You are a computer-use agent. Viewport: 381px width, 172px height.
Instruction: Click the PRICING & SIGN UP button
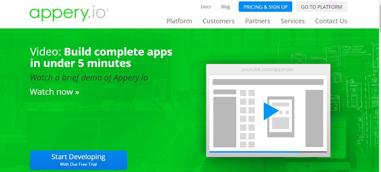[x=265, y=7]
